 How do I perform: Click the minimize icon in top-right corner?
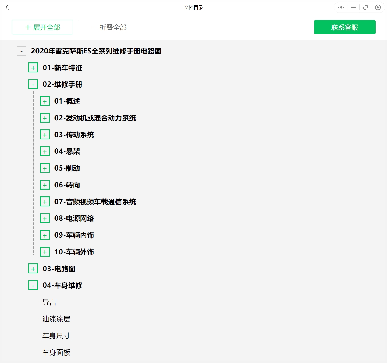pos(353,7)
